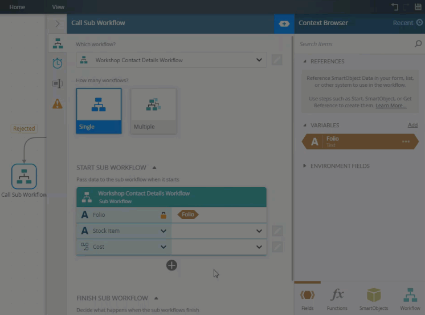Switch to the Workflow tab
The height and width of the screenshot is (315, 425).
(410, 299)
